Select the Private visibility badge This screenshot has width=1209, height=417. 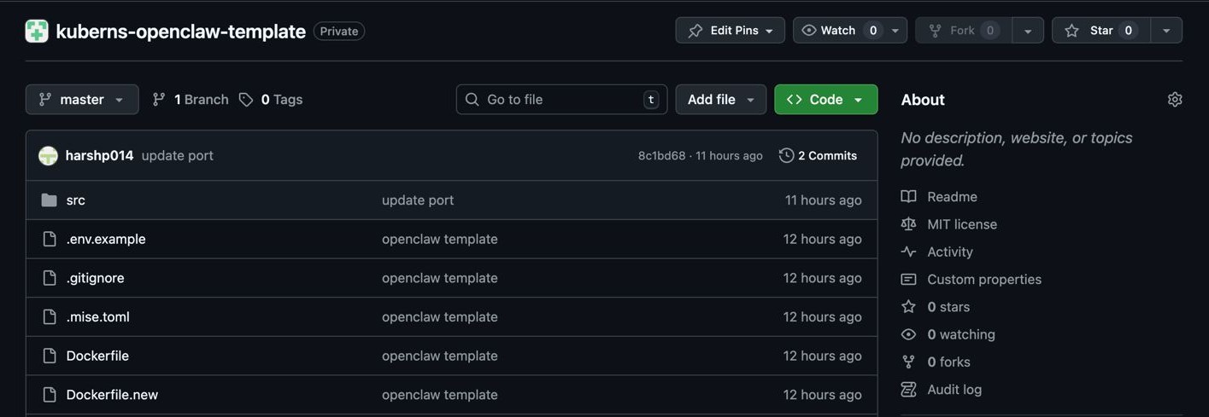[x=339, y=32]
